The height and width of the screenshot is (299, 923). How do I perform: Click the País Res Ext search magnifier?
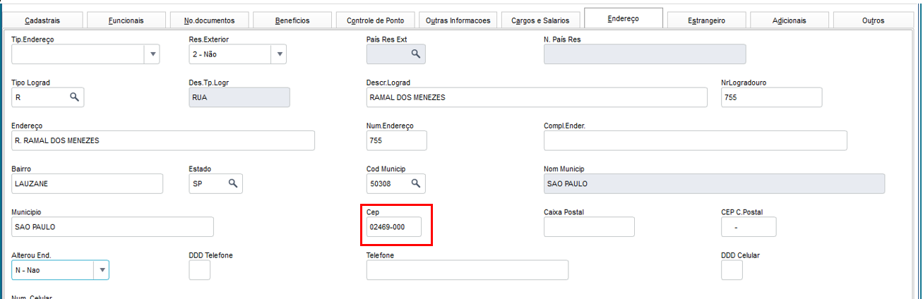[416, 54]
